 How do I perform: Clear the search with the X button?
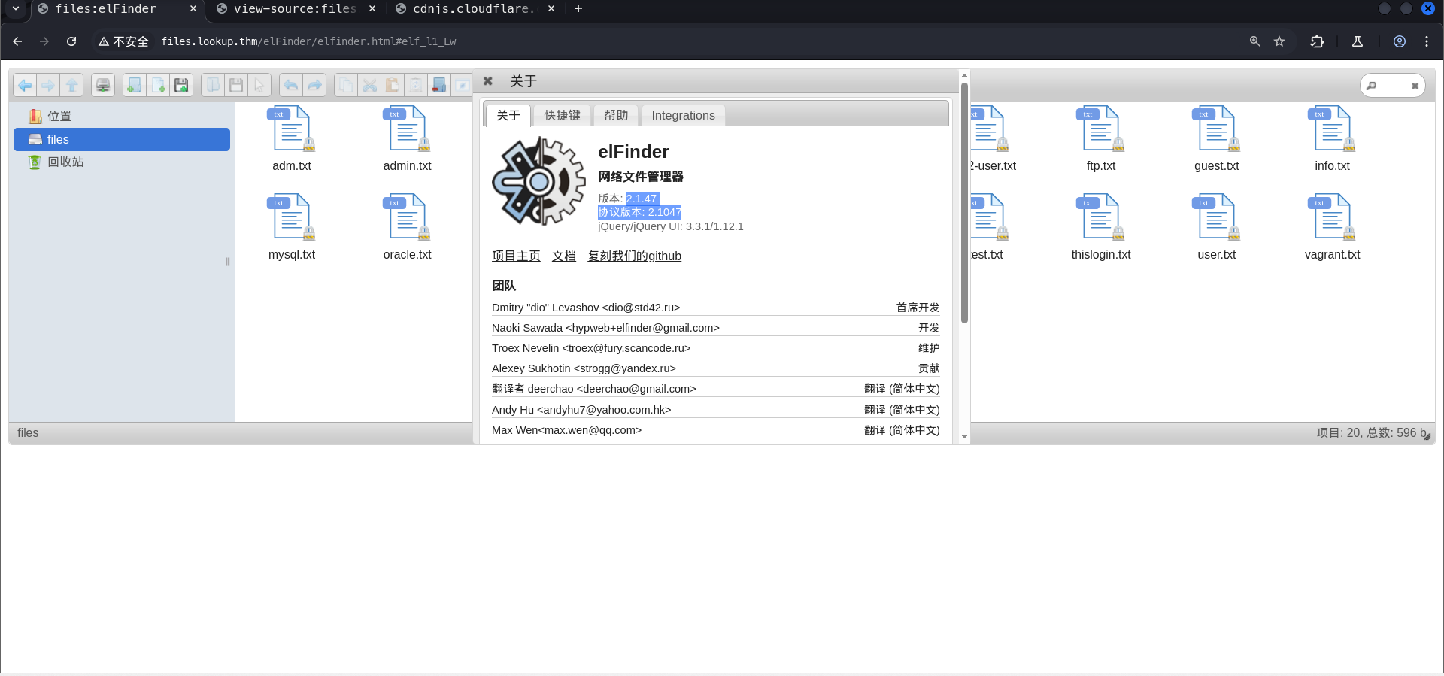[x=1415, y=86]
